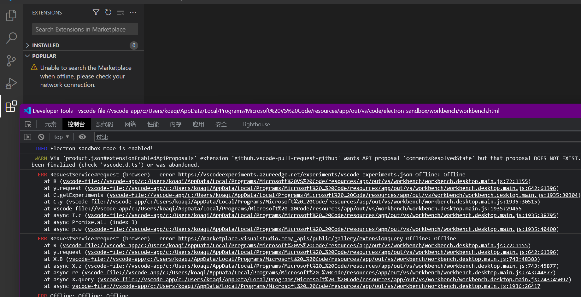Refresh the Extensions list
Image resolution: width=581 pixels, height=297 pixels.
[108, 12]
